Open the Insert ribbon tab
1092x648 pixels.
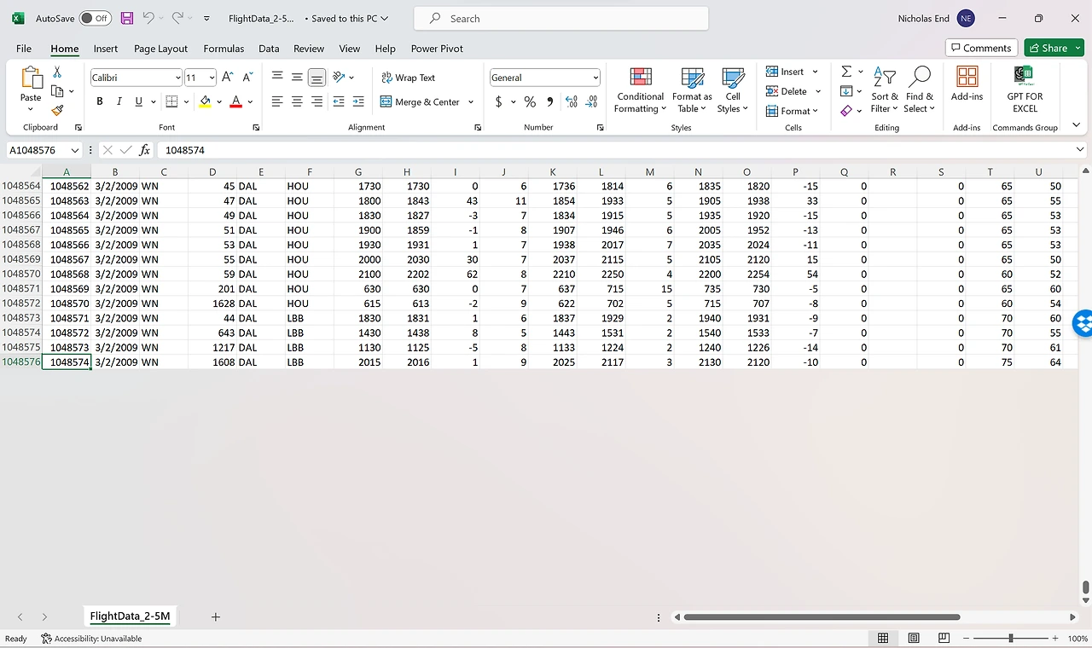[106, 49]
